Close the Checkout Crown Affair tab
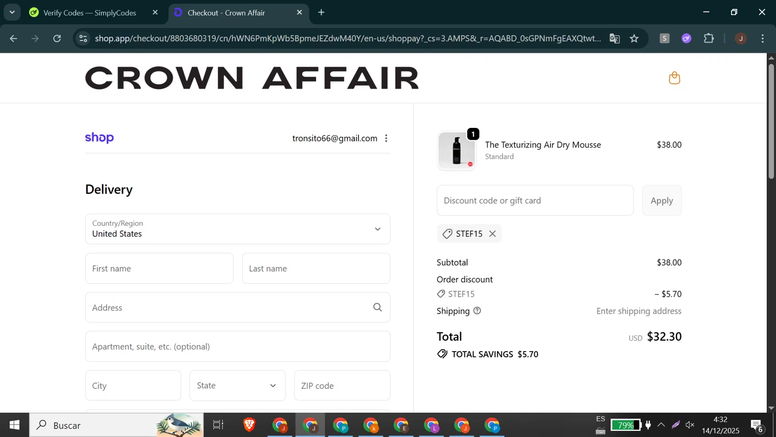The image size is (776, 437). pos(300,12)
